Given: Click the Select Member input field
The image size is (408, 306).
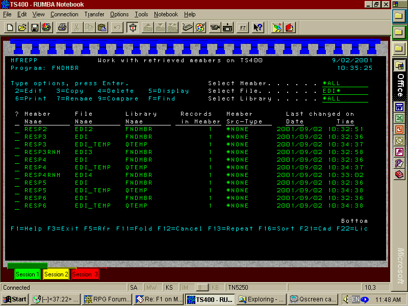Looking at the screenshot, I should click(x=345, y=83).
